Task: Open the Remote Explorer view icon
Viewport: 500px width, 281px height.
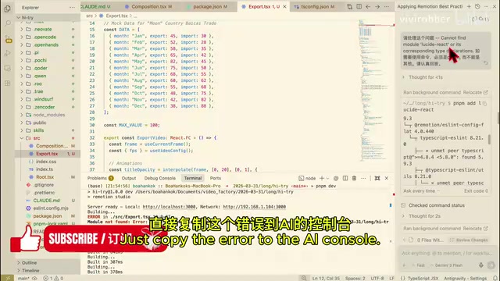Action: (8, 68)
